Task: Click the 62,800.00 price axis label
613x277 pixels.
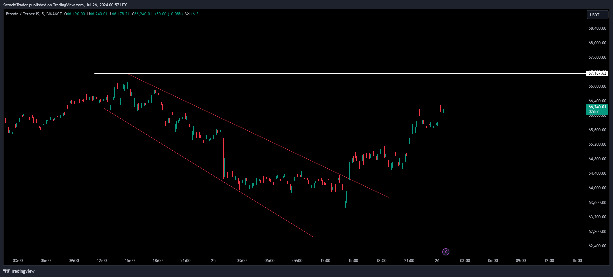Action: tap(597, 232)
